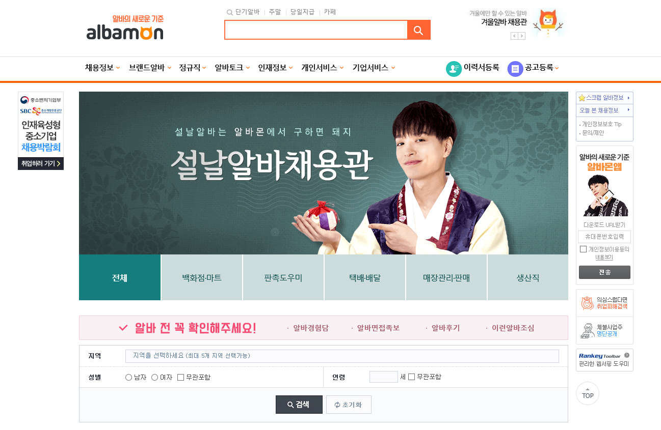
Task: Expand the 브랜드알바 menu dropdown
Action: point(150,68)
